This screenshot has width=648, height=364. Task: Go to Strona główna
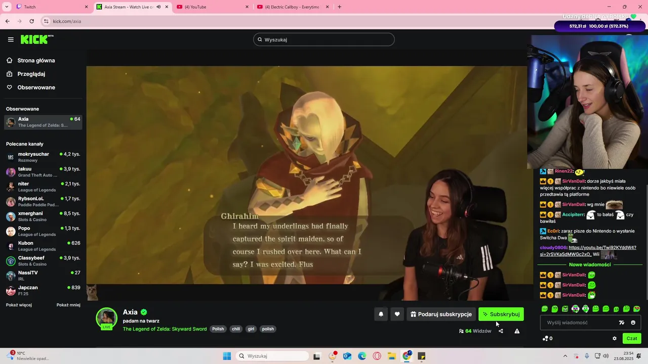coord(36,61)
